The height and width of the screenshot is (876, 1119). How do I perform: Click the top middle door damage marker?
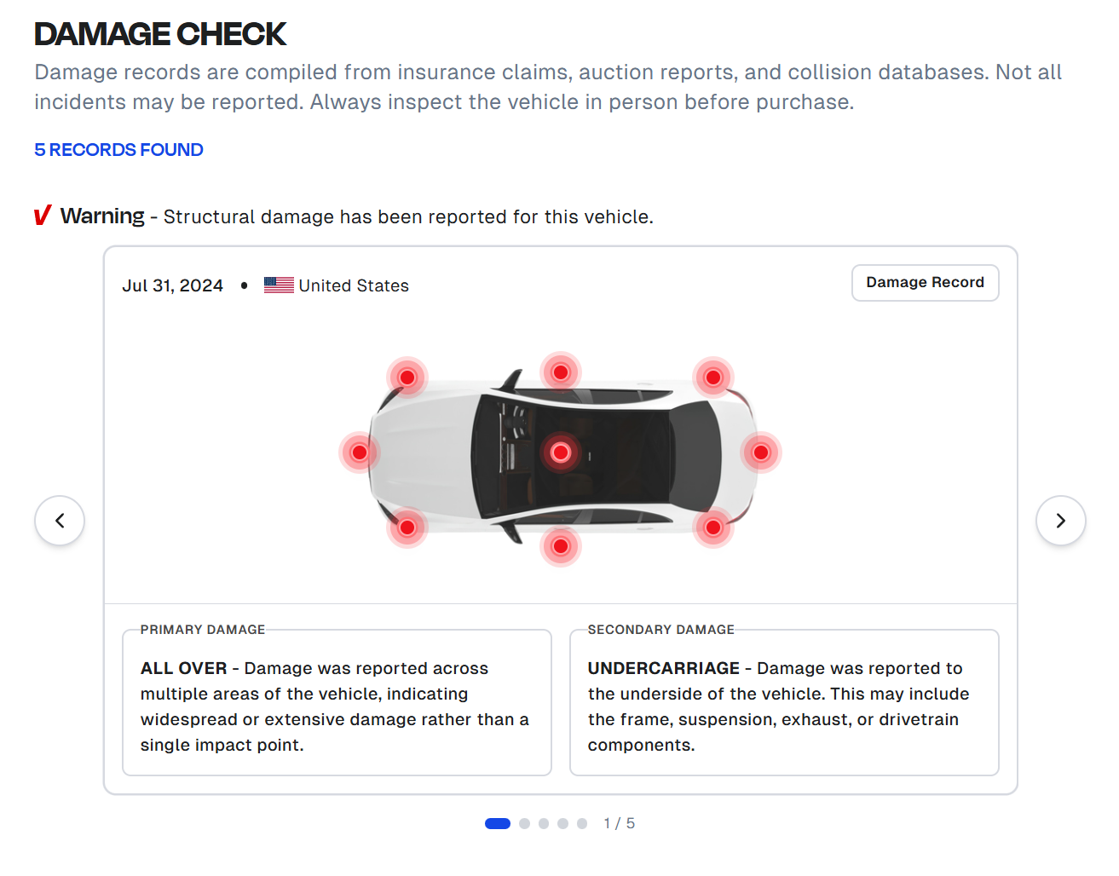561,372
